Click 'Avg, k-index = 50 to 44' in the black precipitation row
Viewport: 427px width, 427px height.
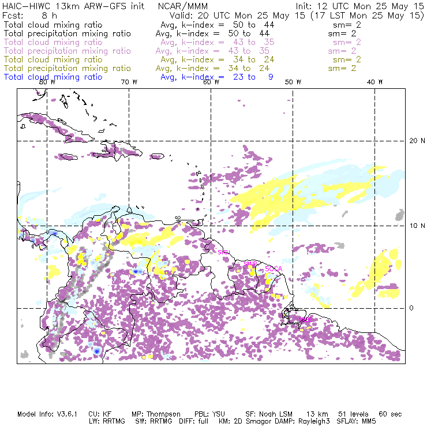pos(212,34)
